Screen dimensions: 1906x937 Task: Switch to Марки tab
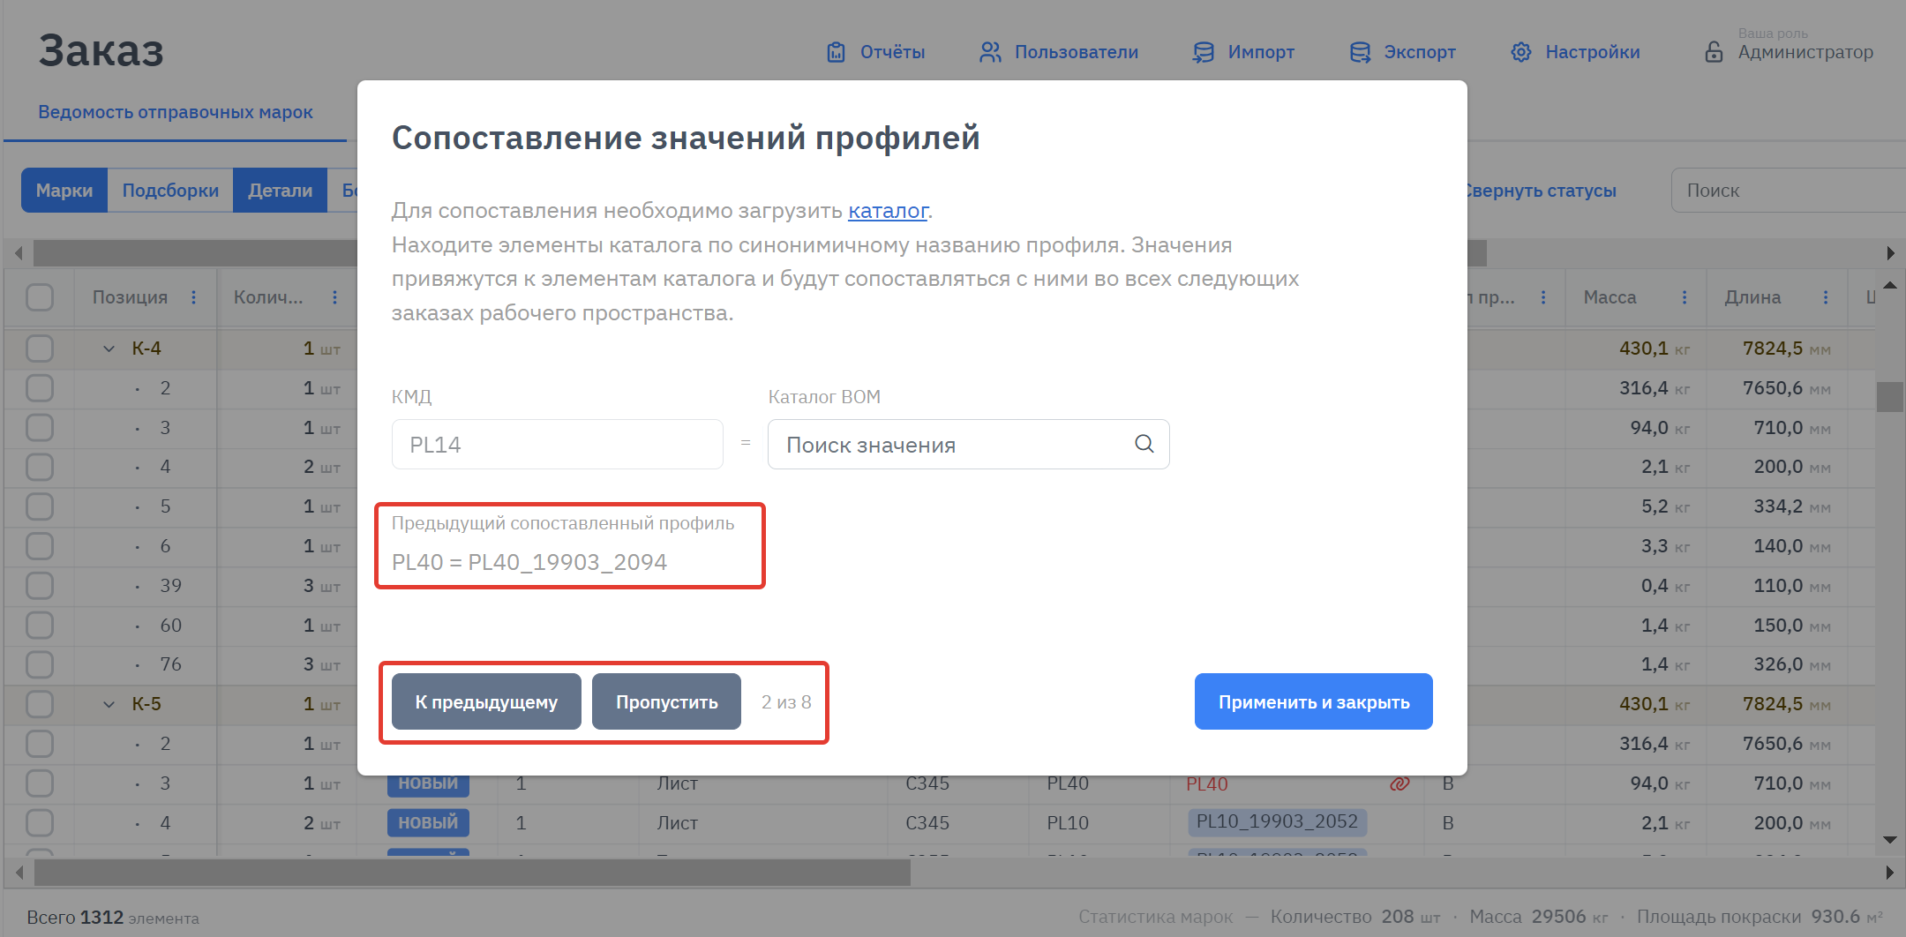pyautogui.click(x=64, y=191)
